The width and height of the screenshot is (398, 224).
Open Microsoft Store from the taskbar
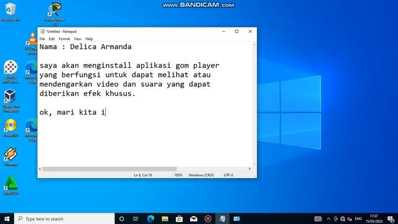(179, 218)
